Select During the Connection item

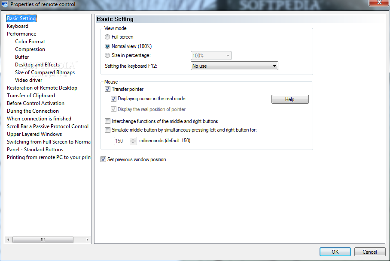(33, 111)
